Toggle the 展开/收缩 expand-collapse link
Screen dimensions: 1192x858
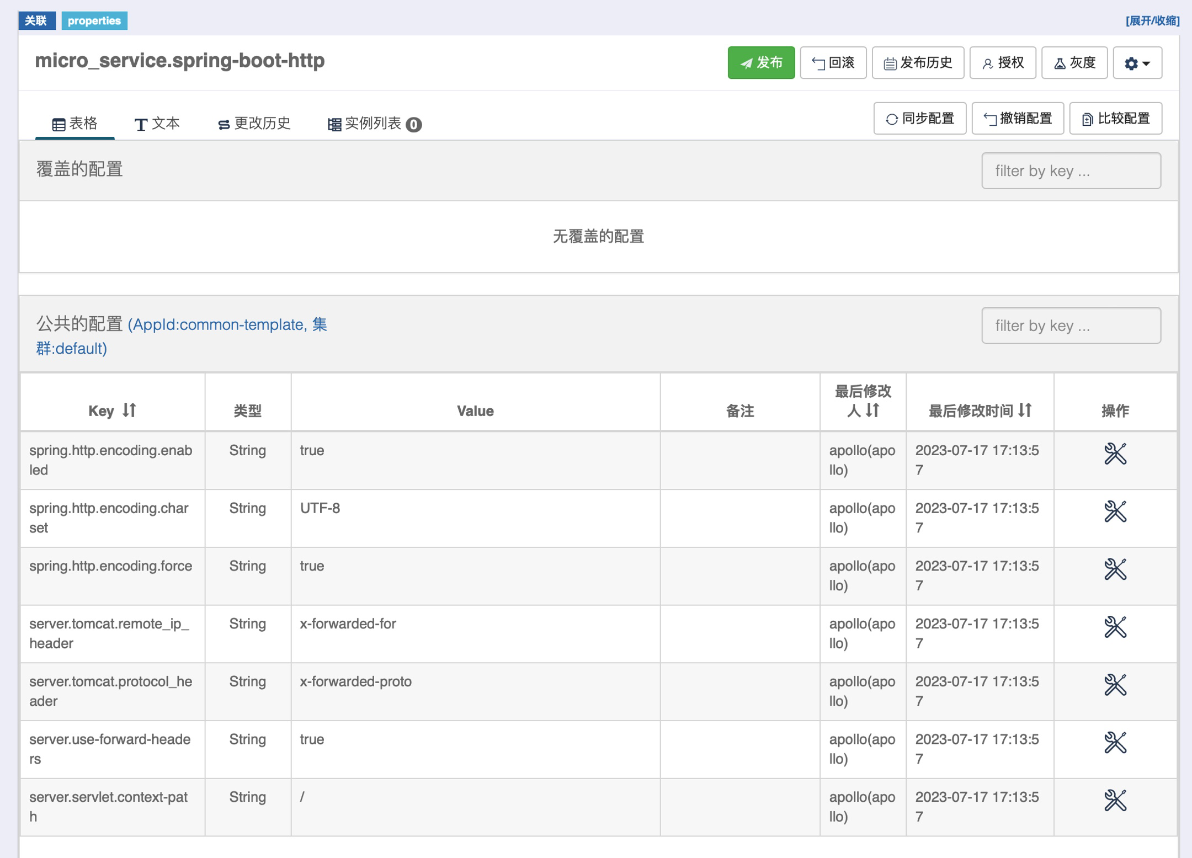click(x=1152, y=21)
